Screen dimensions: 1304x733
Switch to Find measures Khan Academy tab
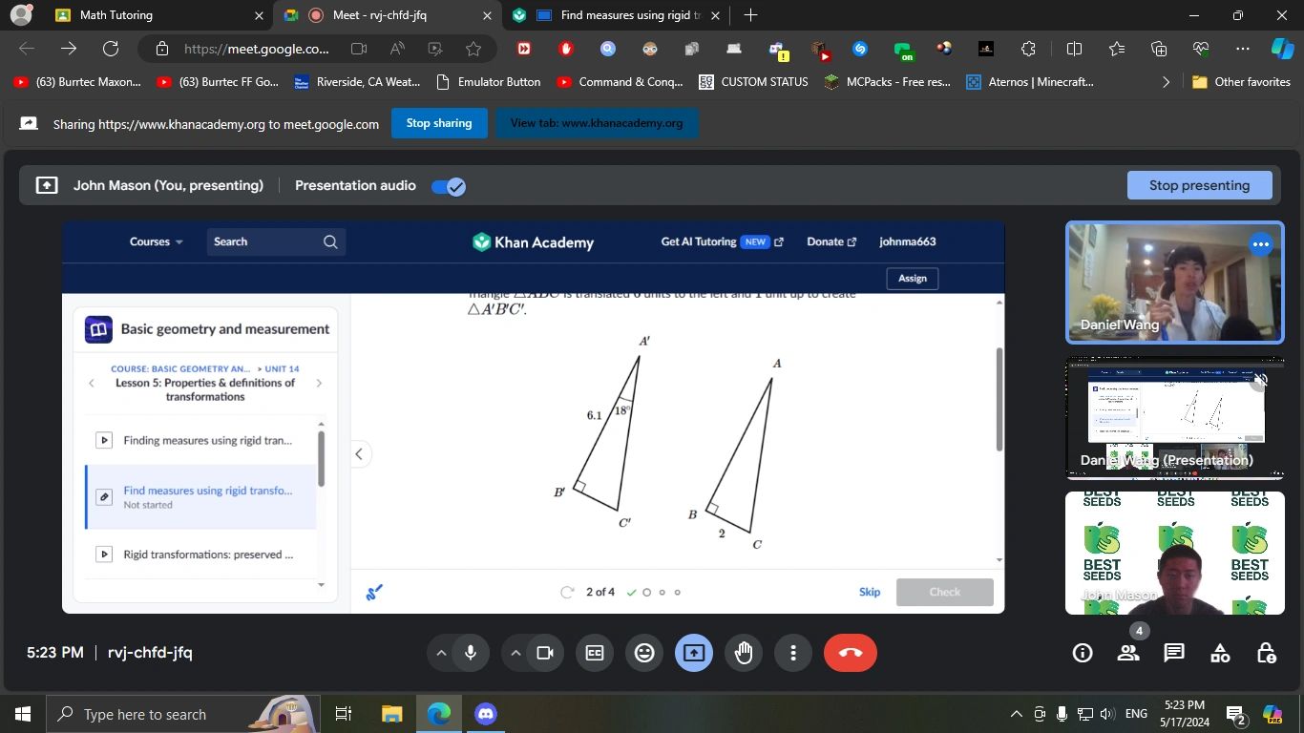point(620,15)
